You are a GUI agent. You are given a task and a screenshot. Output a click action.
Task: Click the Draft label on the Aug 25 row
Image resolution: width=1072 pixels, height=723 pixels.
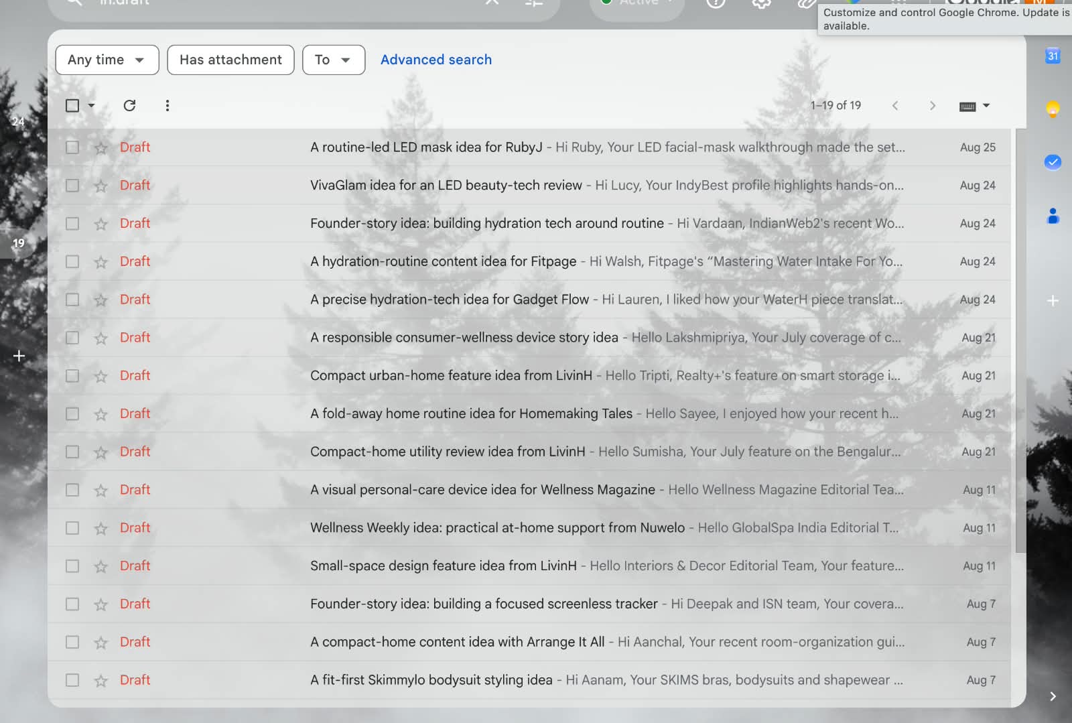point(135,147)
